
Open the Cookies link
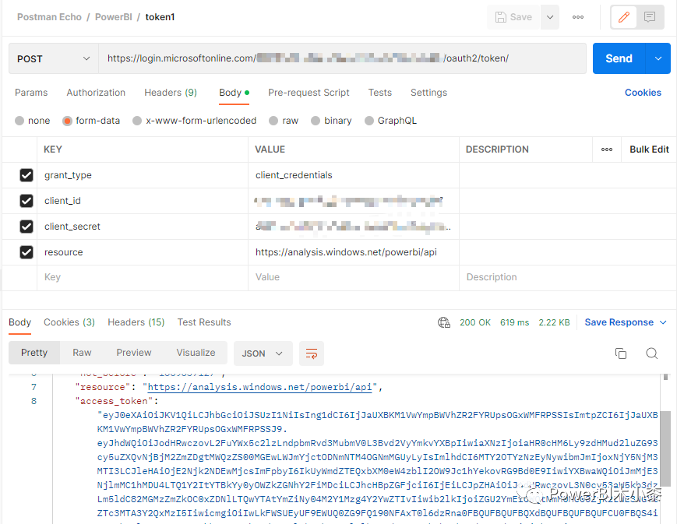(x=643, y=93)
